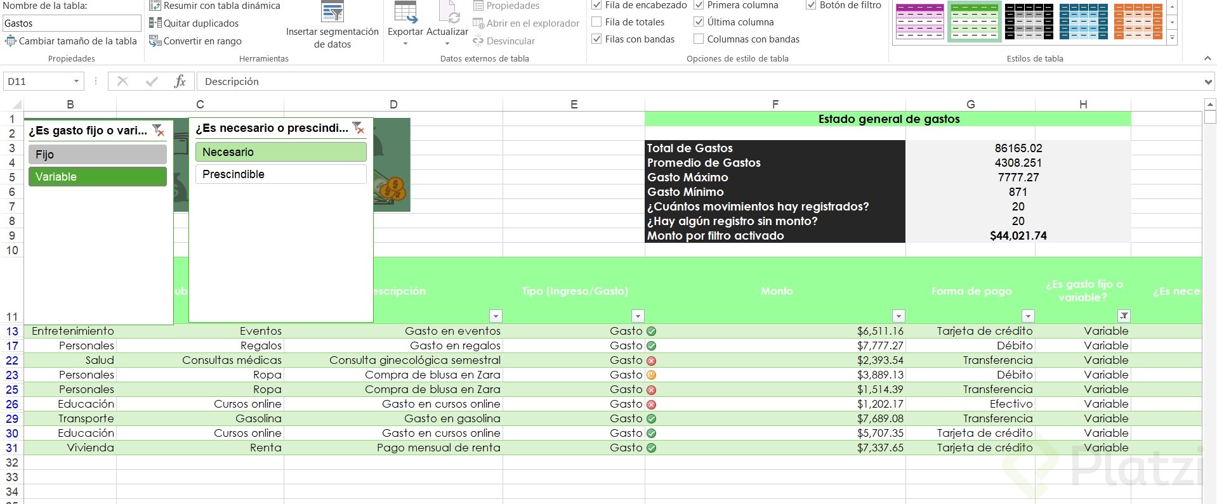The height and width of the screenshot is (504, 1217).
Task: Click red X status icon in row 26
Action: tap(651, 404)
